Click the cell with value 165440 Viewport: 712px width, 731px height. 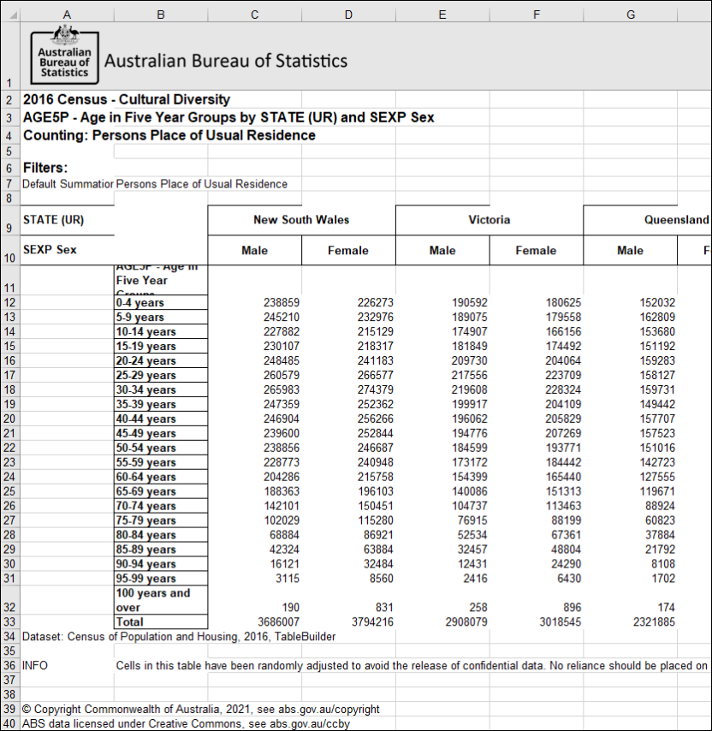click(537, 477)
